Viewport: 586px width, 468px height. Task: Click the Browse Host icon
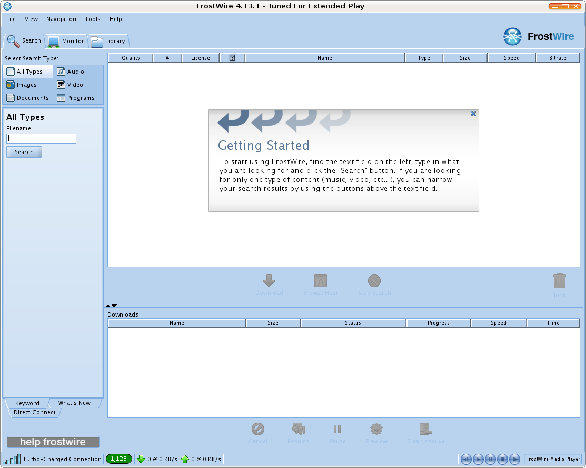320,281
